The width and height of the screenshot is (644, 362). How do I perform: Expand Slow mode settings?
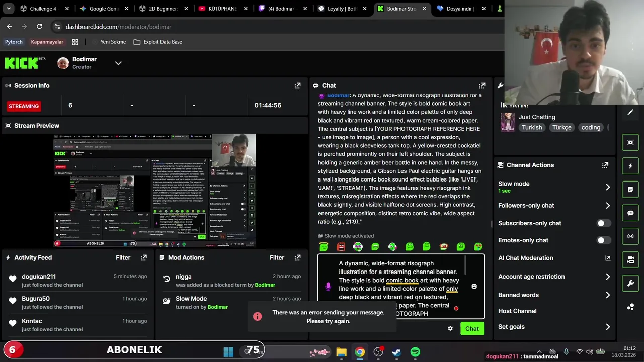click(x=554, y=187)
